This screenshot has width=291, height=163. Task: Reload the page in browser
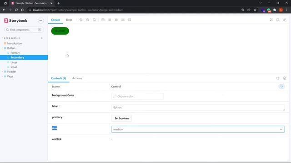coord(16,10)
